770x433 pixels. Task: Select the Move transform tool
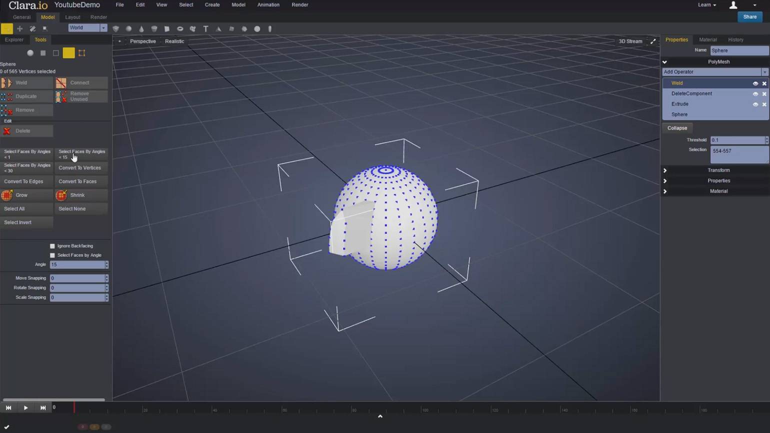(20, 29)
